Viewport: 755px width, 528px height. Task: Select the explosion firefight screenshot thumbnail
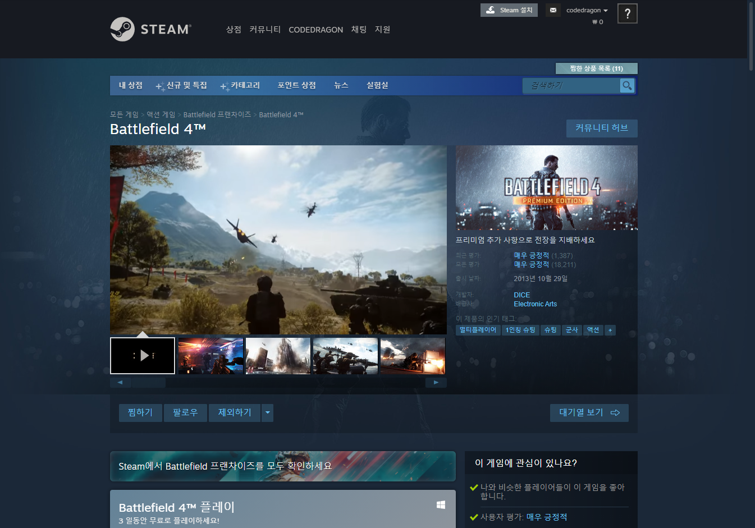[x=413, y=356]
